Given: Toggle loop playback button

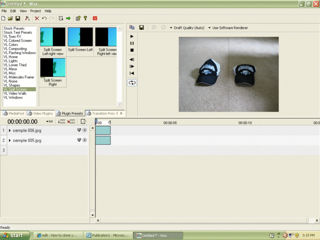Looking at the screenshot, I should click(x=132, y=83).
